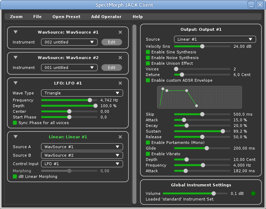266x209 pixels.
Task: Select the ADSR sustain end point
Action: tap(187, 91)
